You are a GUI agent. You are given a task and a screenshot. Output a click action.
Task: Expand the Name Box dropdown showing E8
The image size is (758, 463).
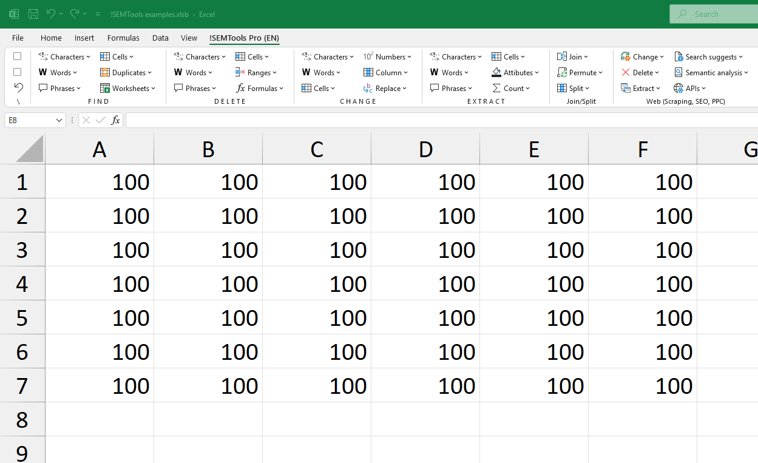(58, 120)
